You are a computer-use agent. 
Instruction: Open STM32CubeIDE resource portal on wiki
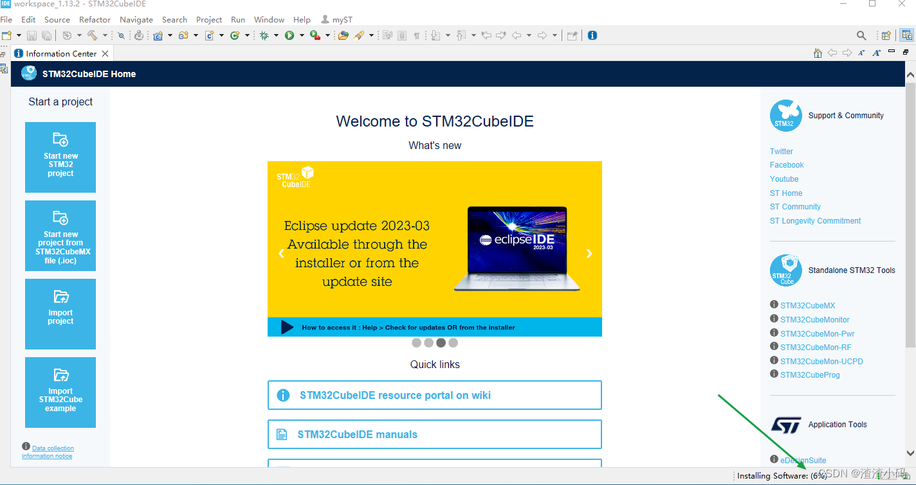[435, 395]
